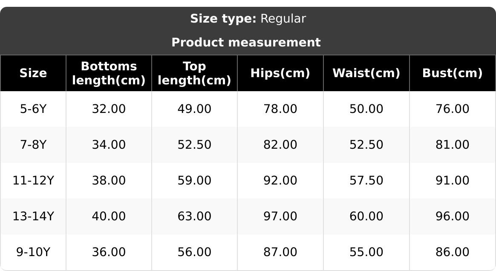This screenshot has width=496, height=271.
Task: Select the Bust(cm) column header
Action: pos(452,73)
